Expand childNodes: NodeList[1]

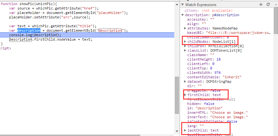click(x=185, y=42)
